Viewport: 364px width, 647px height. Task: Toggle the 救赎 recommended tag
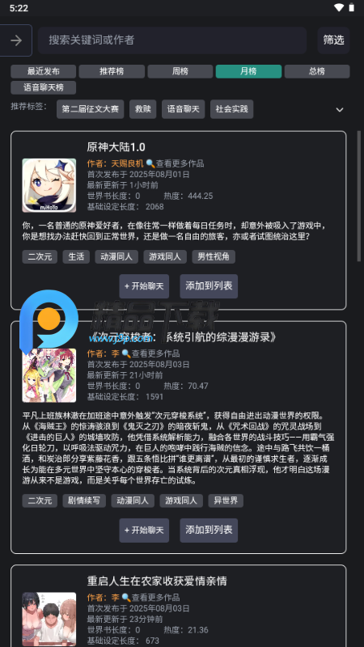coord(143,109)
